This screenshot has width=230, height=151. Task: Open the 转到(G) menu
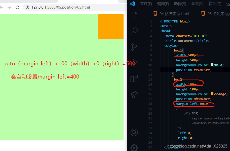pyautogui.click(x=215, y=4)
